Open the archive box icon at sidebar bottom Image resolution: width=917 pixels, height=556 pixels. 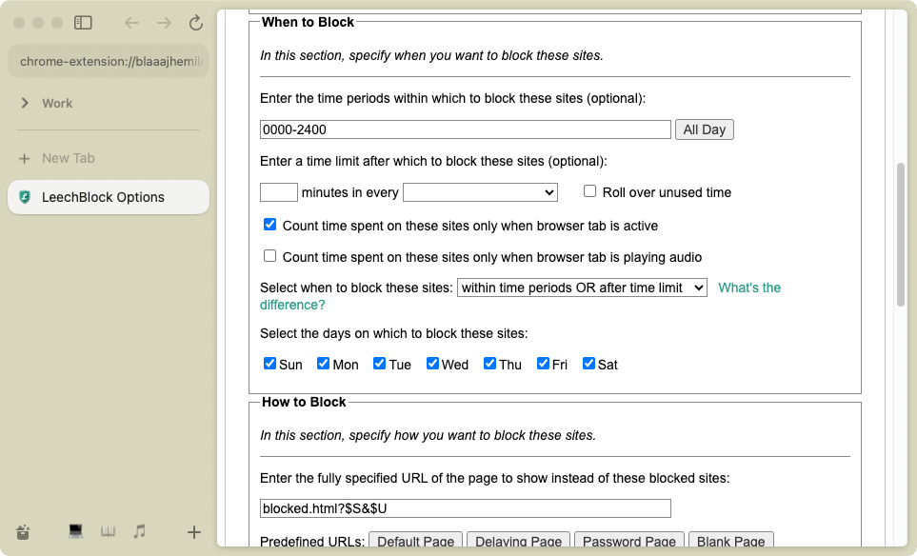(x=23, y=531)
